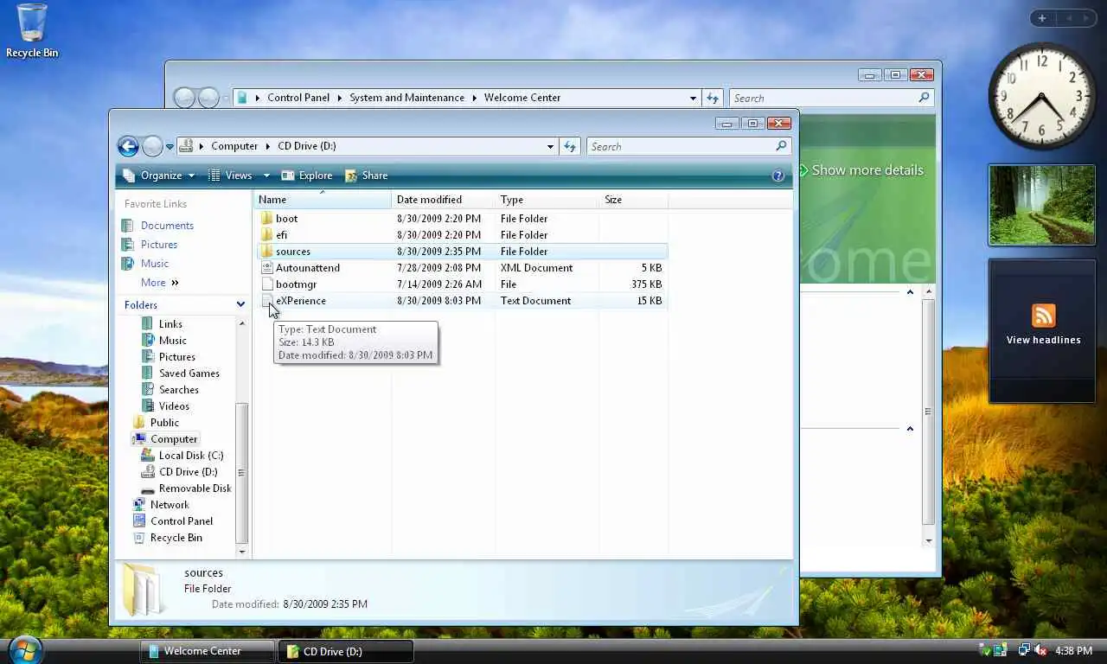
Task: Select the eXPerience text document
Action: (462, 301)
